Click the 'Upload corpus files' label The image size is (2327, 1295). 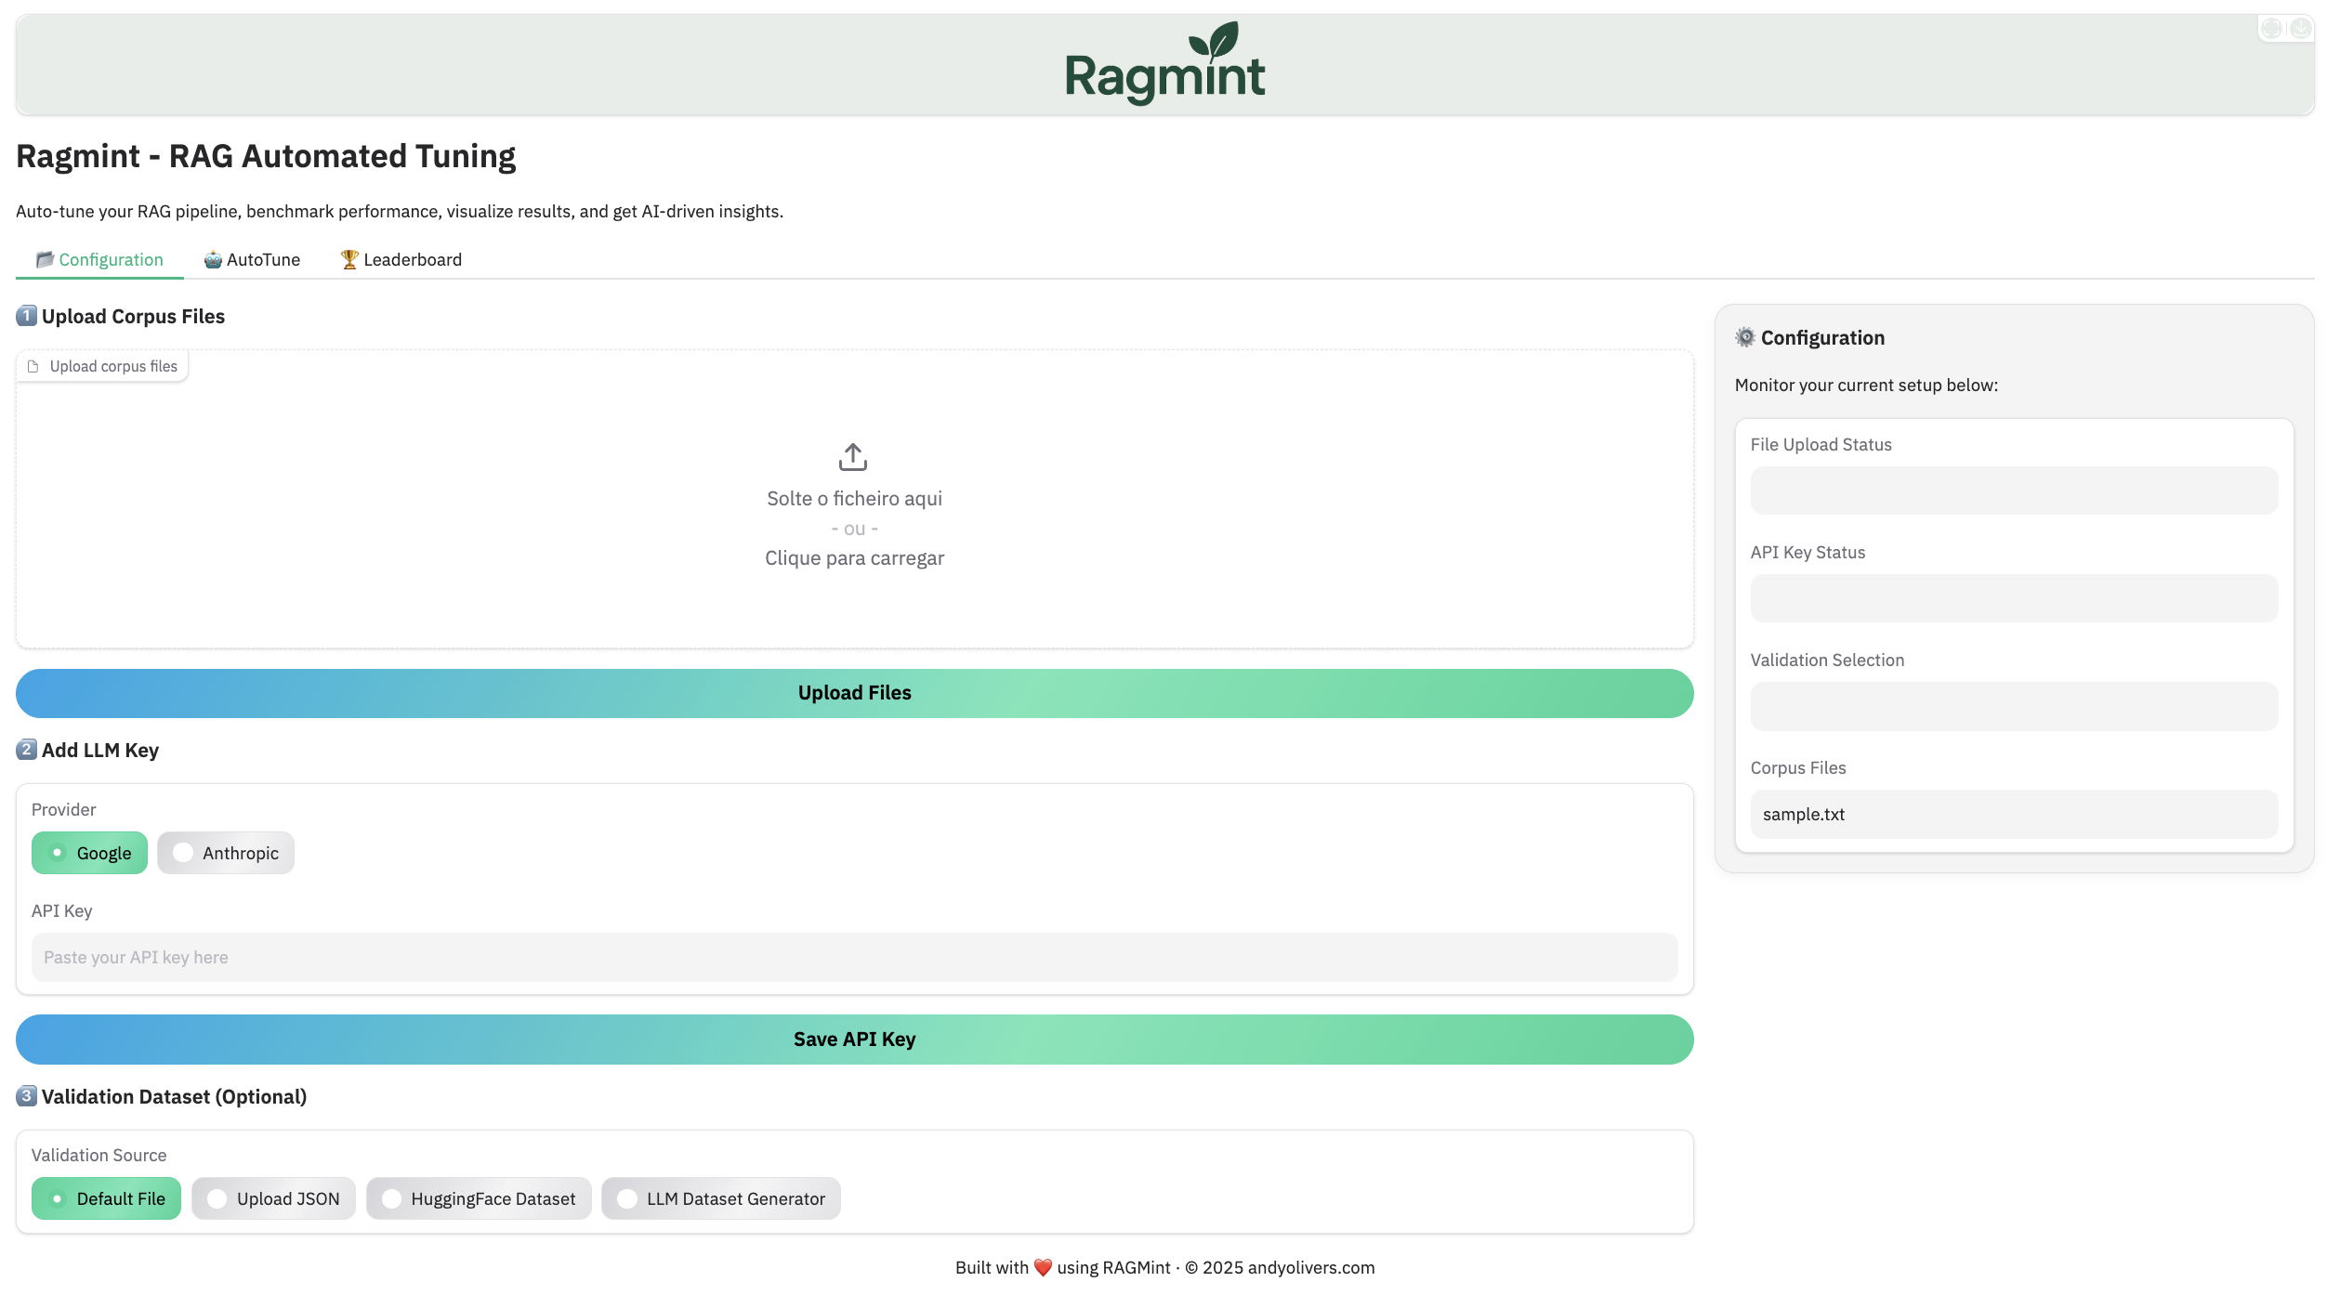[x=113, y=366]
